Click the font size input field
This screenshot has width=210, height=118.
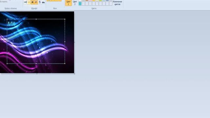pos(26,2)
